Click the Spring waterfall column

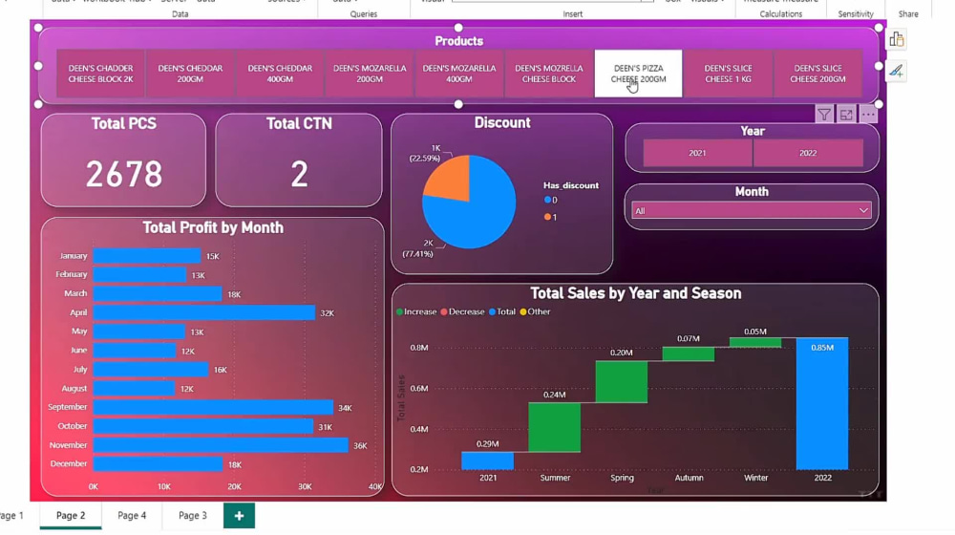click(622, 381)
